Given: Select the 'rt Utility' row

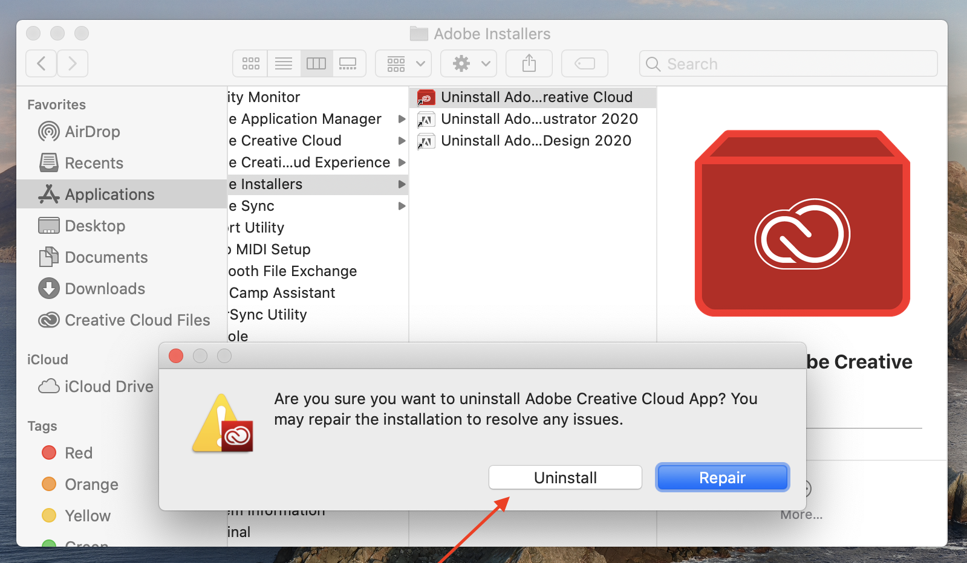Looking at the screenshot, I should (318, 228).
